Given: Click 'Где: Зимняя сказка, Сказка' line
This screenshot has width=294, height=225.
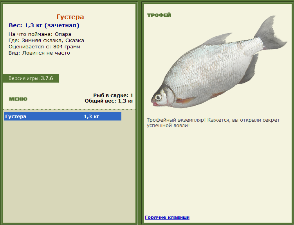Looking at the screenshot, I should click(x=46, y=40).
